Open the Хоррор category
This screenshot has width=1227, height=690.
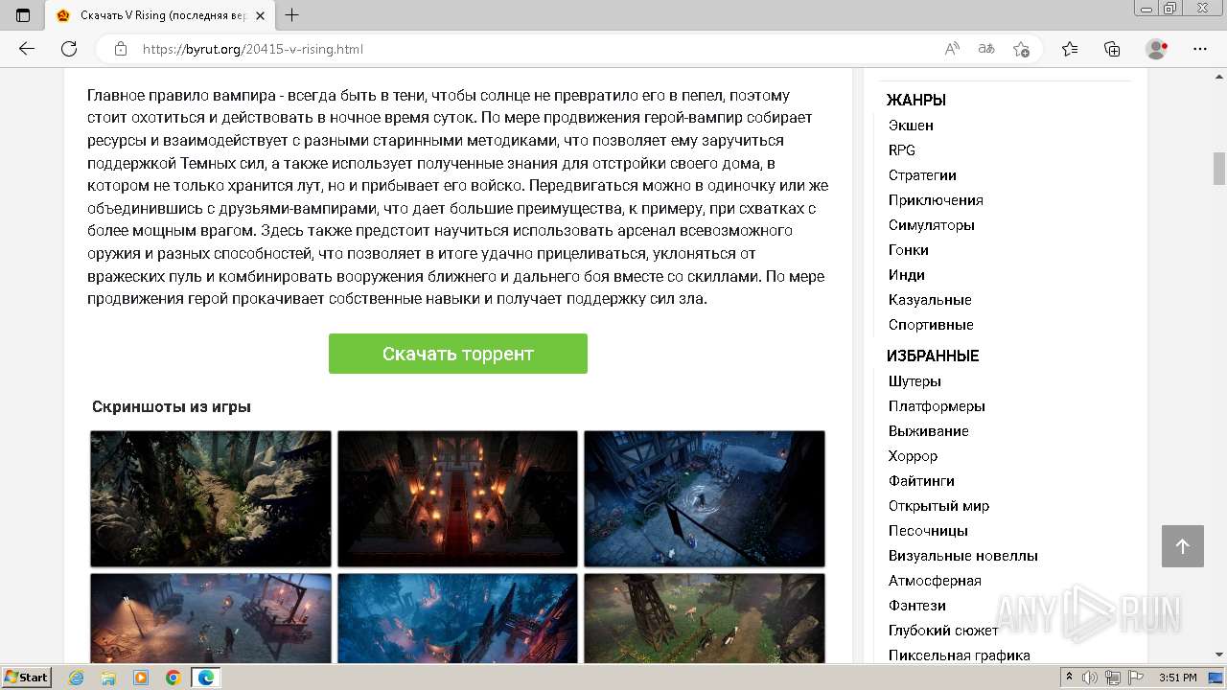pyautogui.click(x=913, y=456)
